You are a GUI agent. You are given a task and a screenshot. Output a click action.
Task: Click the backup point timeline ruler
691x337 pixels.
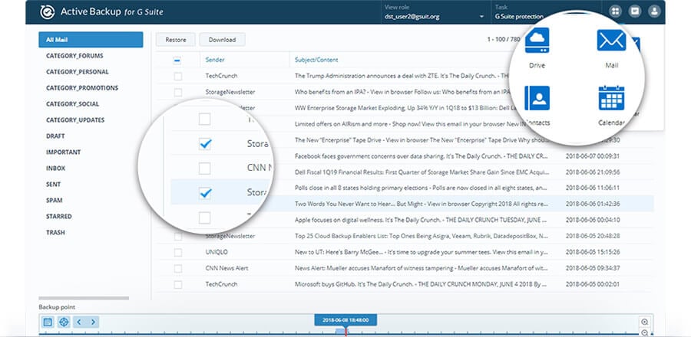346,333
